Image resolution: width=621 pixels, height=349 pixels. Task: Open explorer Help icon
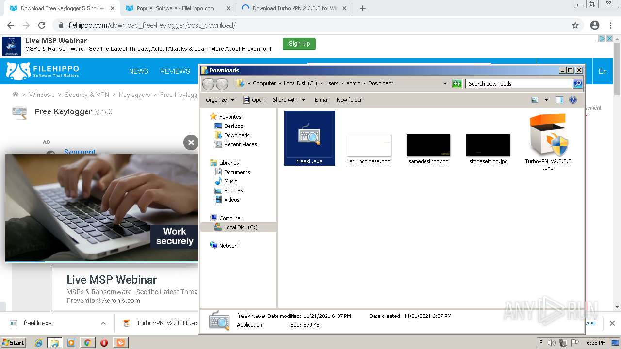[x=573, y=100]
